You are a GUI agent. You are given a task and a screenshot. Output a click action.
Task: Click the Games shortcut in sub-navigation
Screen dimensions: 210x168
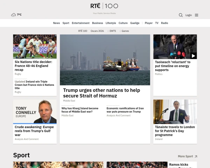[x=125, y=31]
